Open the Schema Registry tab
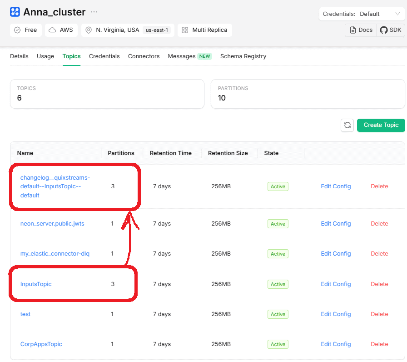This screenshot has width=407, height=362. click(x=243, y=56)
